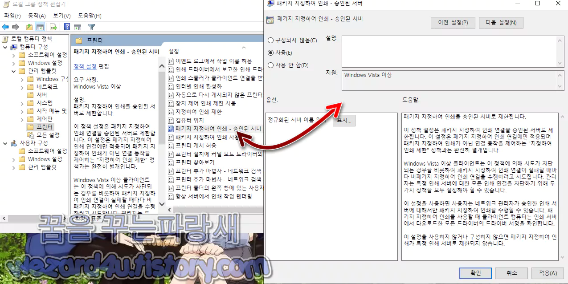Select the up folder toolbar icon
568x284 pixels.
point(29,27)
